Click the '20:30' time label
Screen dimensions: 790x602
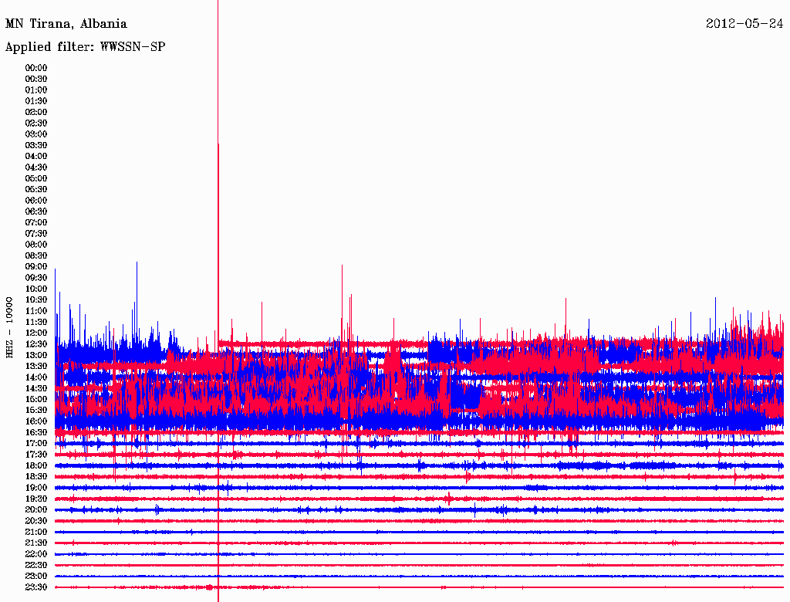coord(36,521)
